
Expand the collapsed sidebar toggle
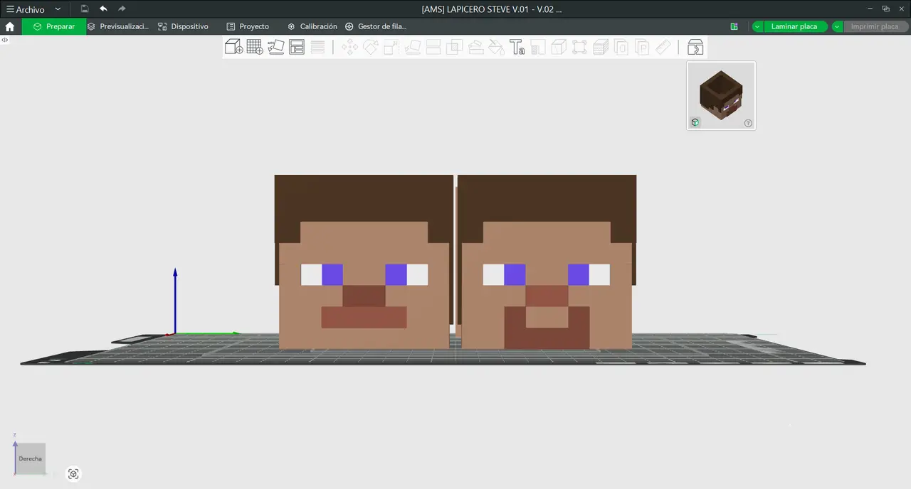coord(5,40)
